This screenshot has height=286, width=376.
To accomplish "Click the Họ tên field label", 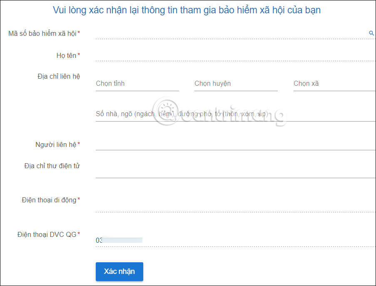I will coord(67,55).
